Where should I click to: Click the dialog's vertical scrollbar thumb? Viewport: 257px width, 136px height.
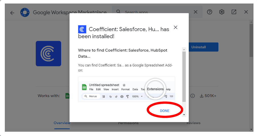pyautogui.click(x=184, y=77)
